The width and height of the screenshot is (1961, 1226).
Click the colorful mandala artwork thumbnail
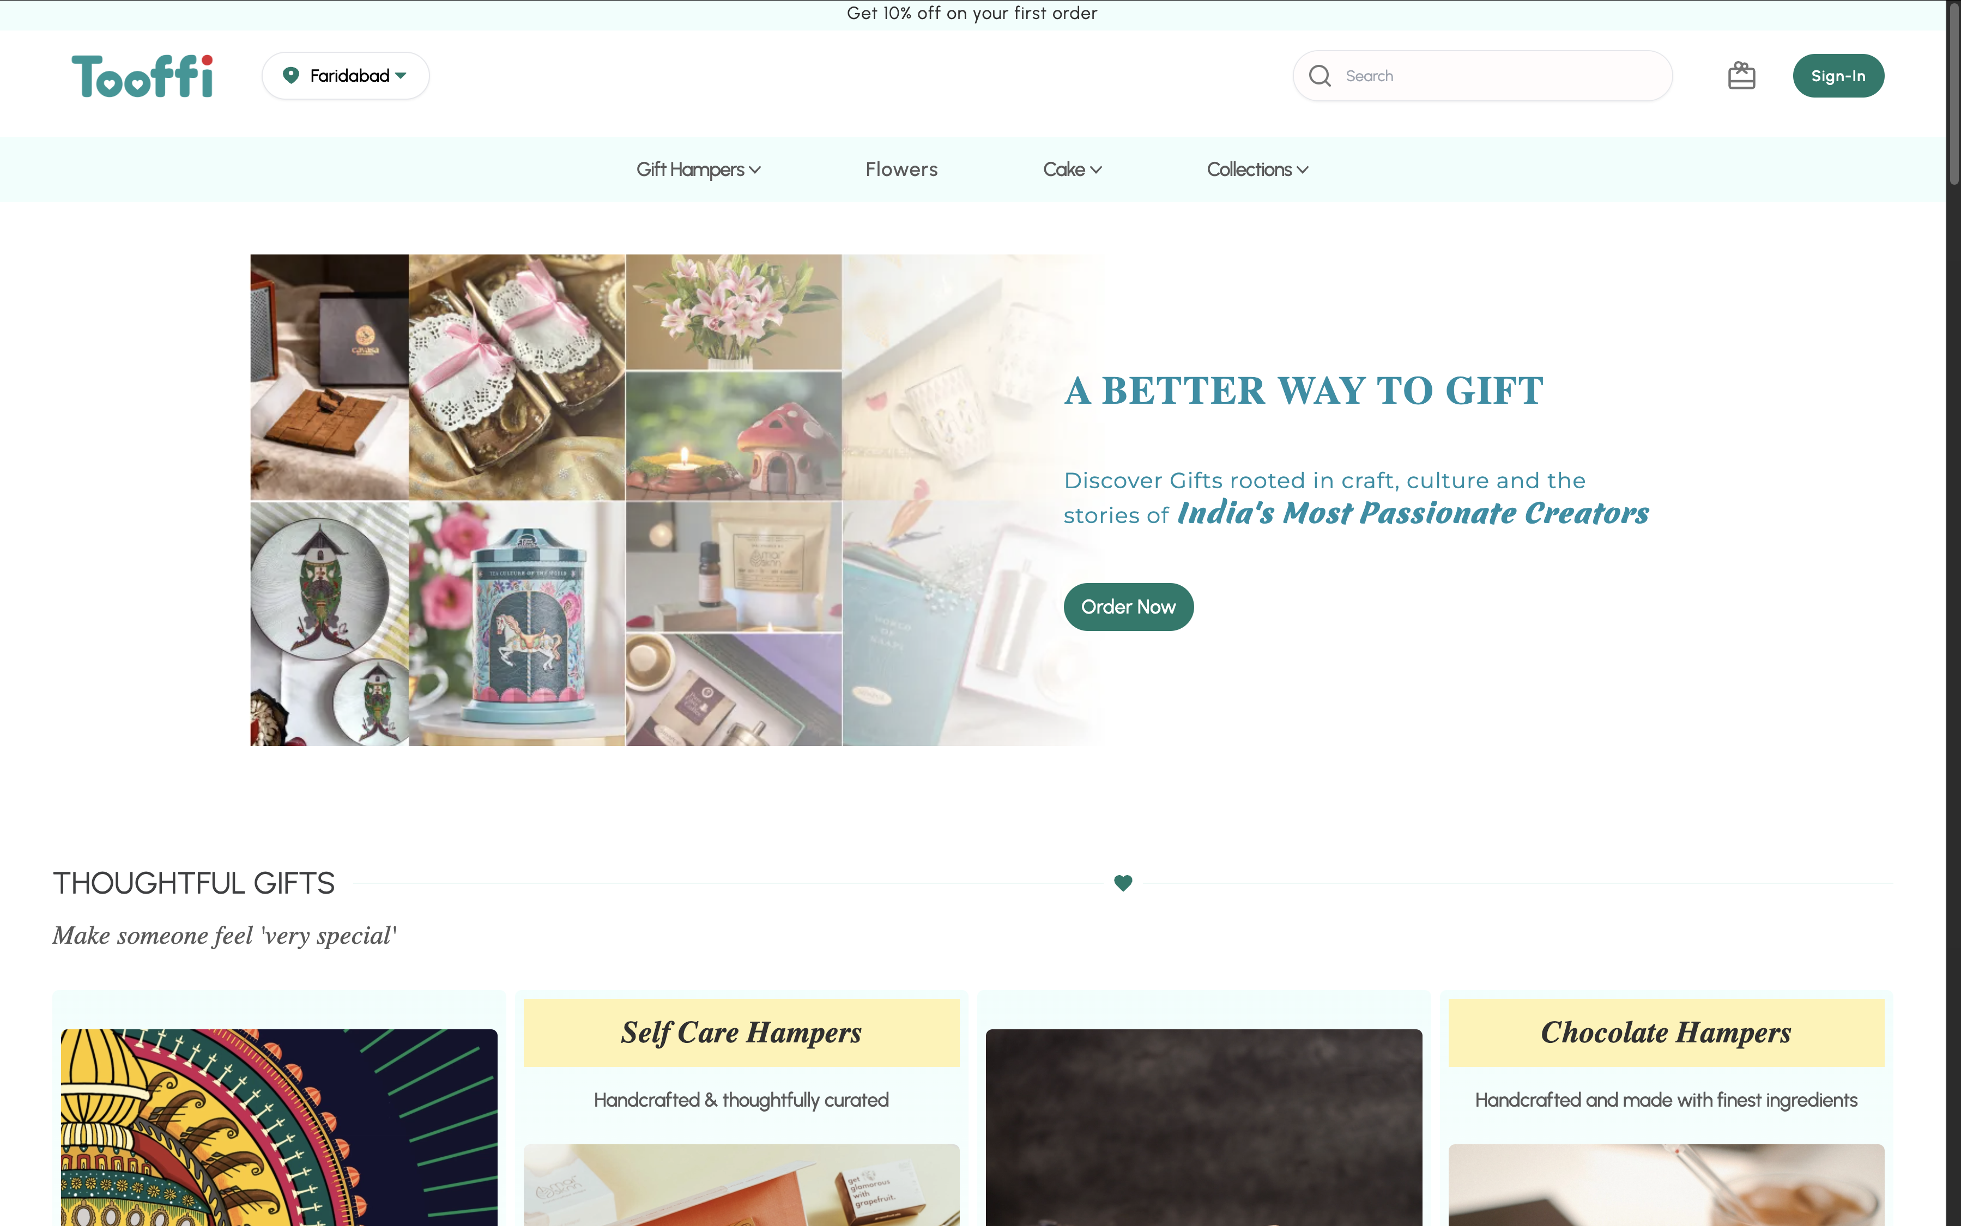(x=279, y=1127)
